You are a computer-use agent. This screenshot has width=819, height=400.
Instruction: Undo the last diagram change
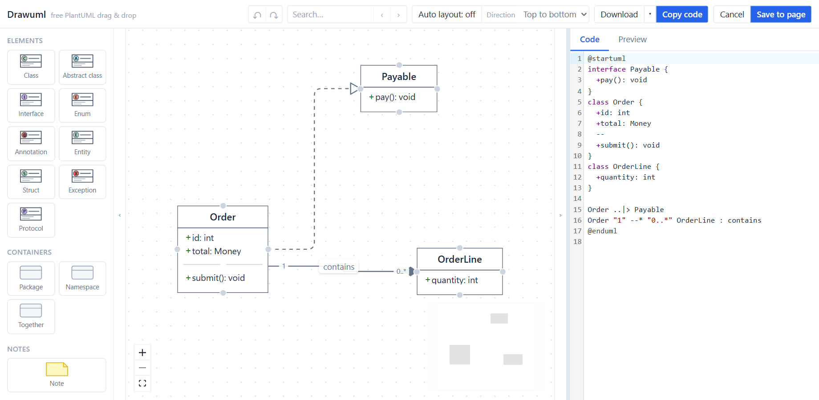pyautogui.click(x=257, y=15)
